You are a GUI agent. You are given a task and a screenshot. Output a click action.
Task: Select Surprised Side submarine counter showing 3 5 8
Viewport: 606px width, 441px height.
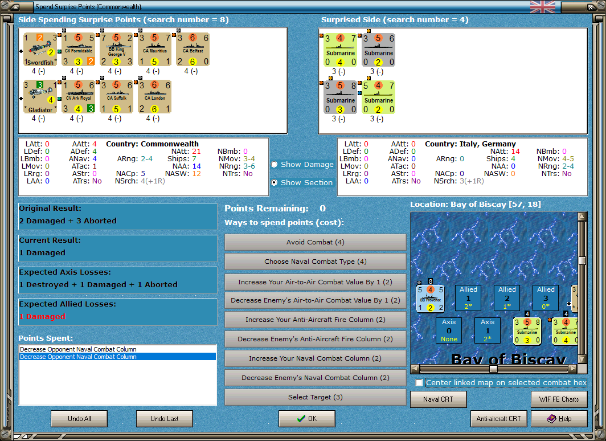340,97
